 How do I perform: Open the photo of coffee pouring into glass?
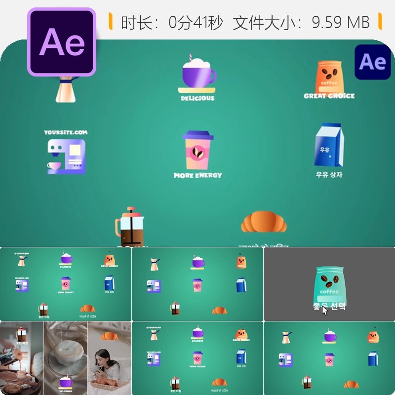click(22, 358)
